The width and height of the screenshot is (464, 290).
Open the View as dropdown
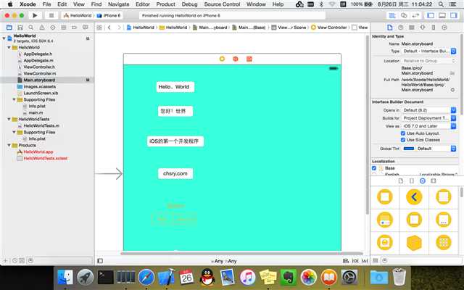click(428, 126)
